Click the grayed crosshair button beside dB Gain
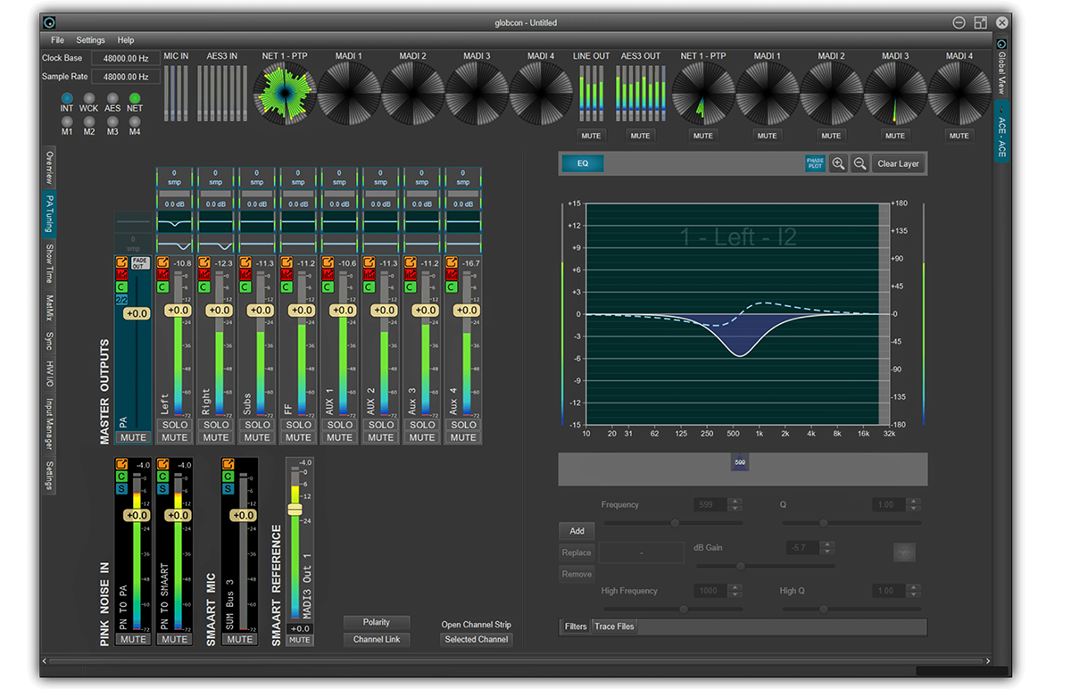This screenshot has height=689, width=1071. point(904,552)
